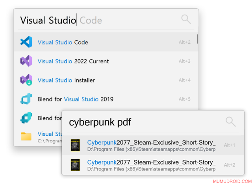Click the Visual Studio 2022 Current icon
This screenshot has width=252, height=185.
pyautogui.click(x=26, y=61)
